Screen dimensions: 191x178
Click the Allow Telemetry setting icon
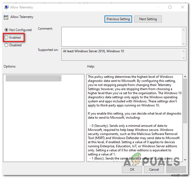(x=6, y=17)
